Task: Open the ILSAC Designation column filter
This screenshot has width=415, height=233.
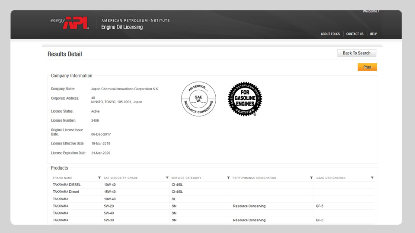Action: point(372,178)
